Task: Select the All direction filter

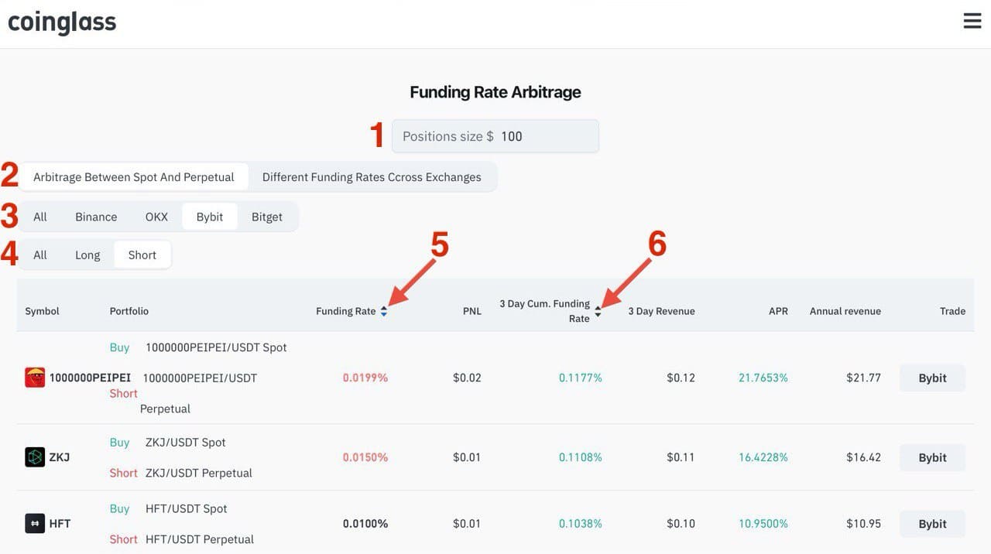Action: pyautogui.click(x=40, y=255)
